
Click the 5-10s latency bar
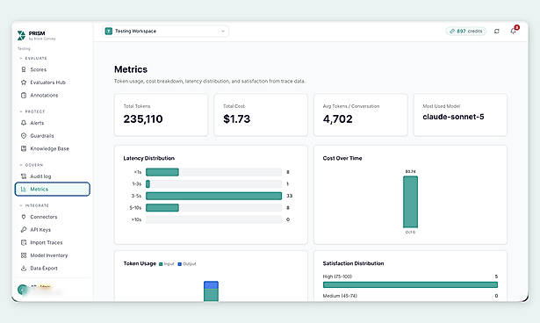point(162,208)
